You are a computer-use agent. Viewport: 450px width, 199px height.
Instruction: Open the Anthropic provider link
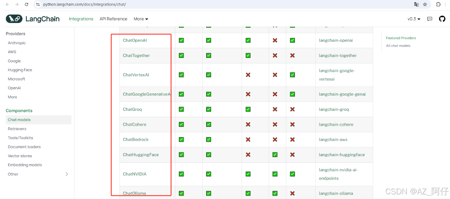tap(17, 43)
